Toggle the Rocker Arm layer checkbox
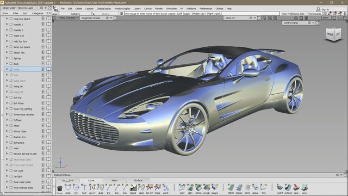This screenshot has height=196, width=348. (x=11, y=137)
